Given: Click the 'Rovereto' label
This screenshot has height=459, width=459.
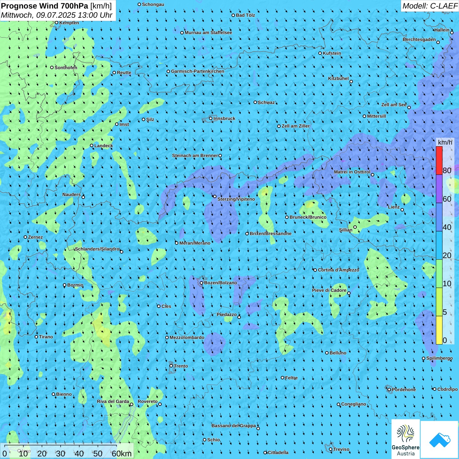Looking at the screenshot, I should click(148, 401).
